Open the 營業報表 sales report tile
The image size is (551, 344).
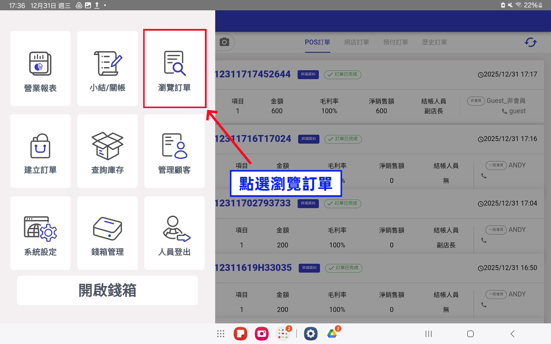(x=40, y=69)
